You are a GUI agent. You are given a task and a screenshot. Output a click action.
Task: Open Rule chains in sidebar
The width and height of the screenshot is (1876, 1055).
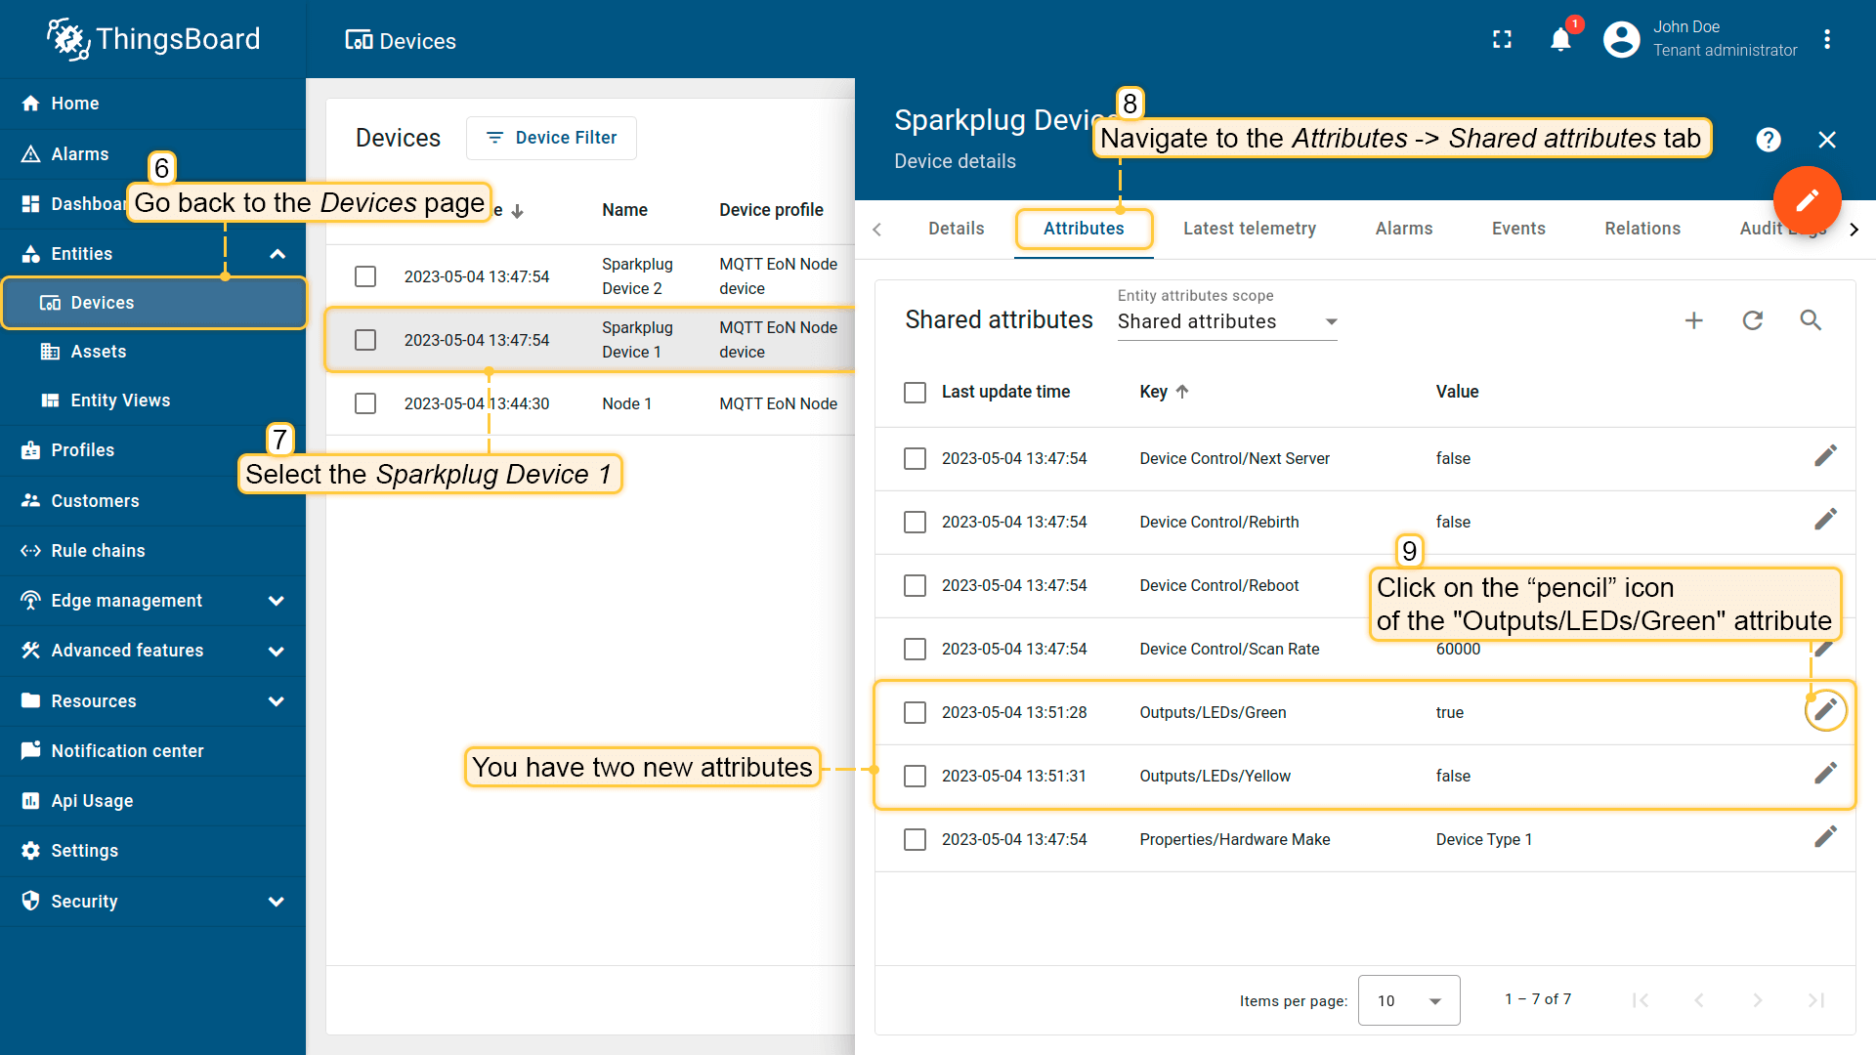(x=98, y=551)
